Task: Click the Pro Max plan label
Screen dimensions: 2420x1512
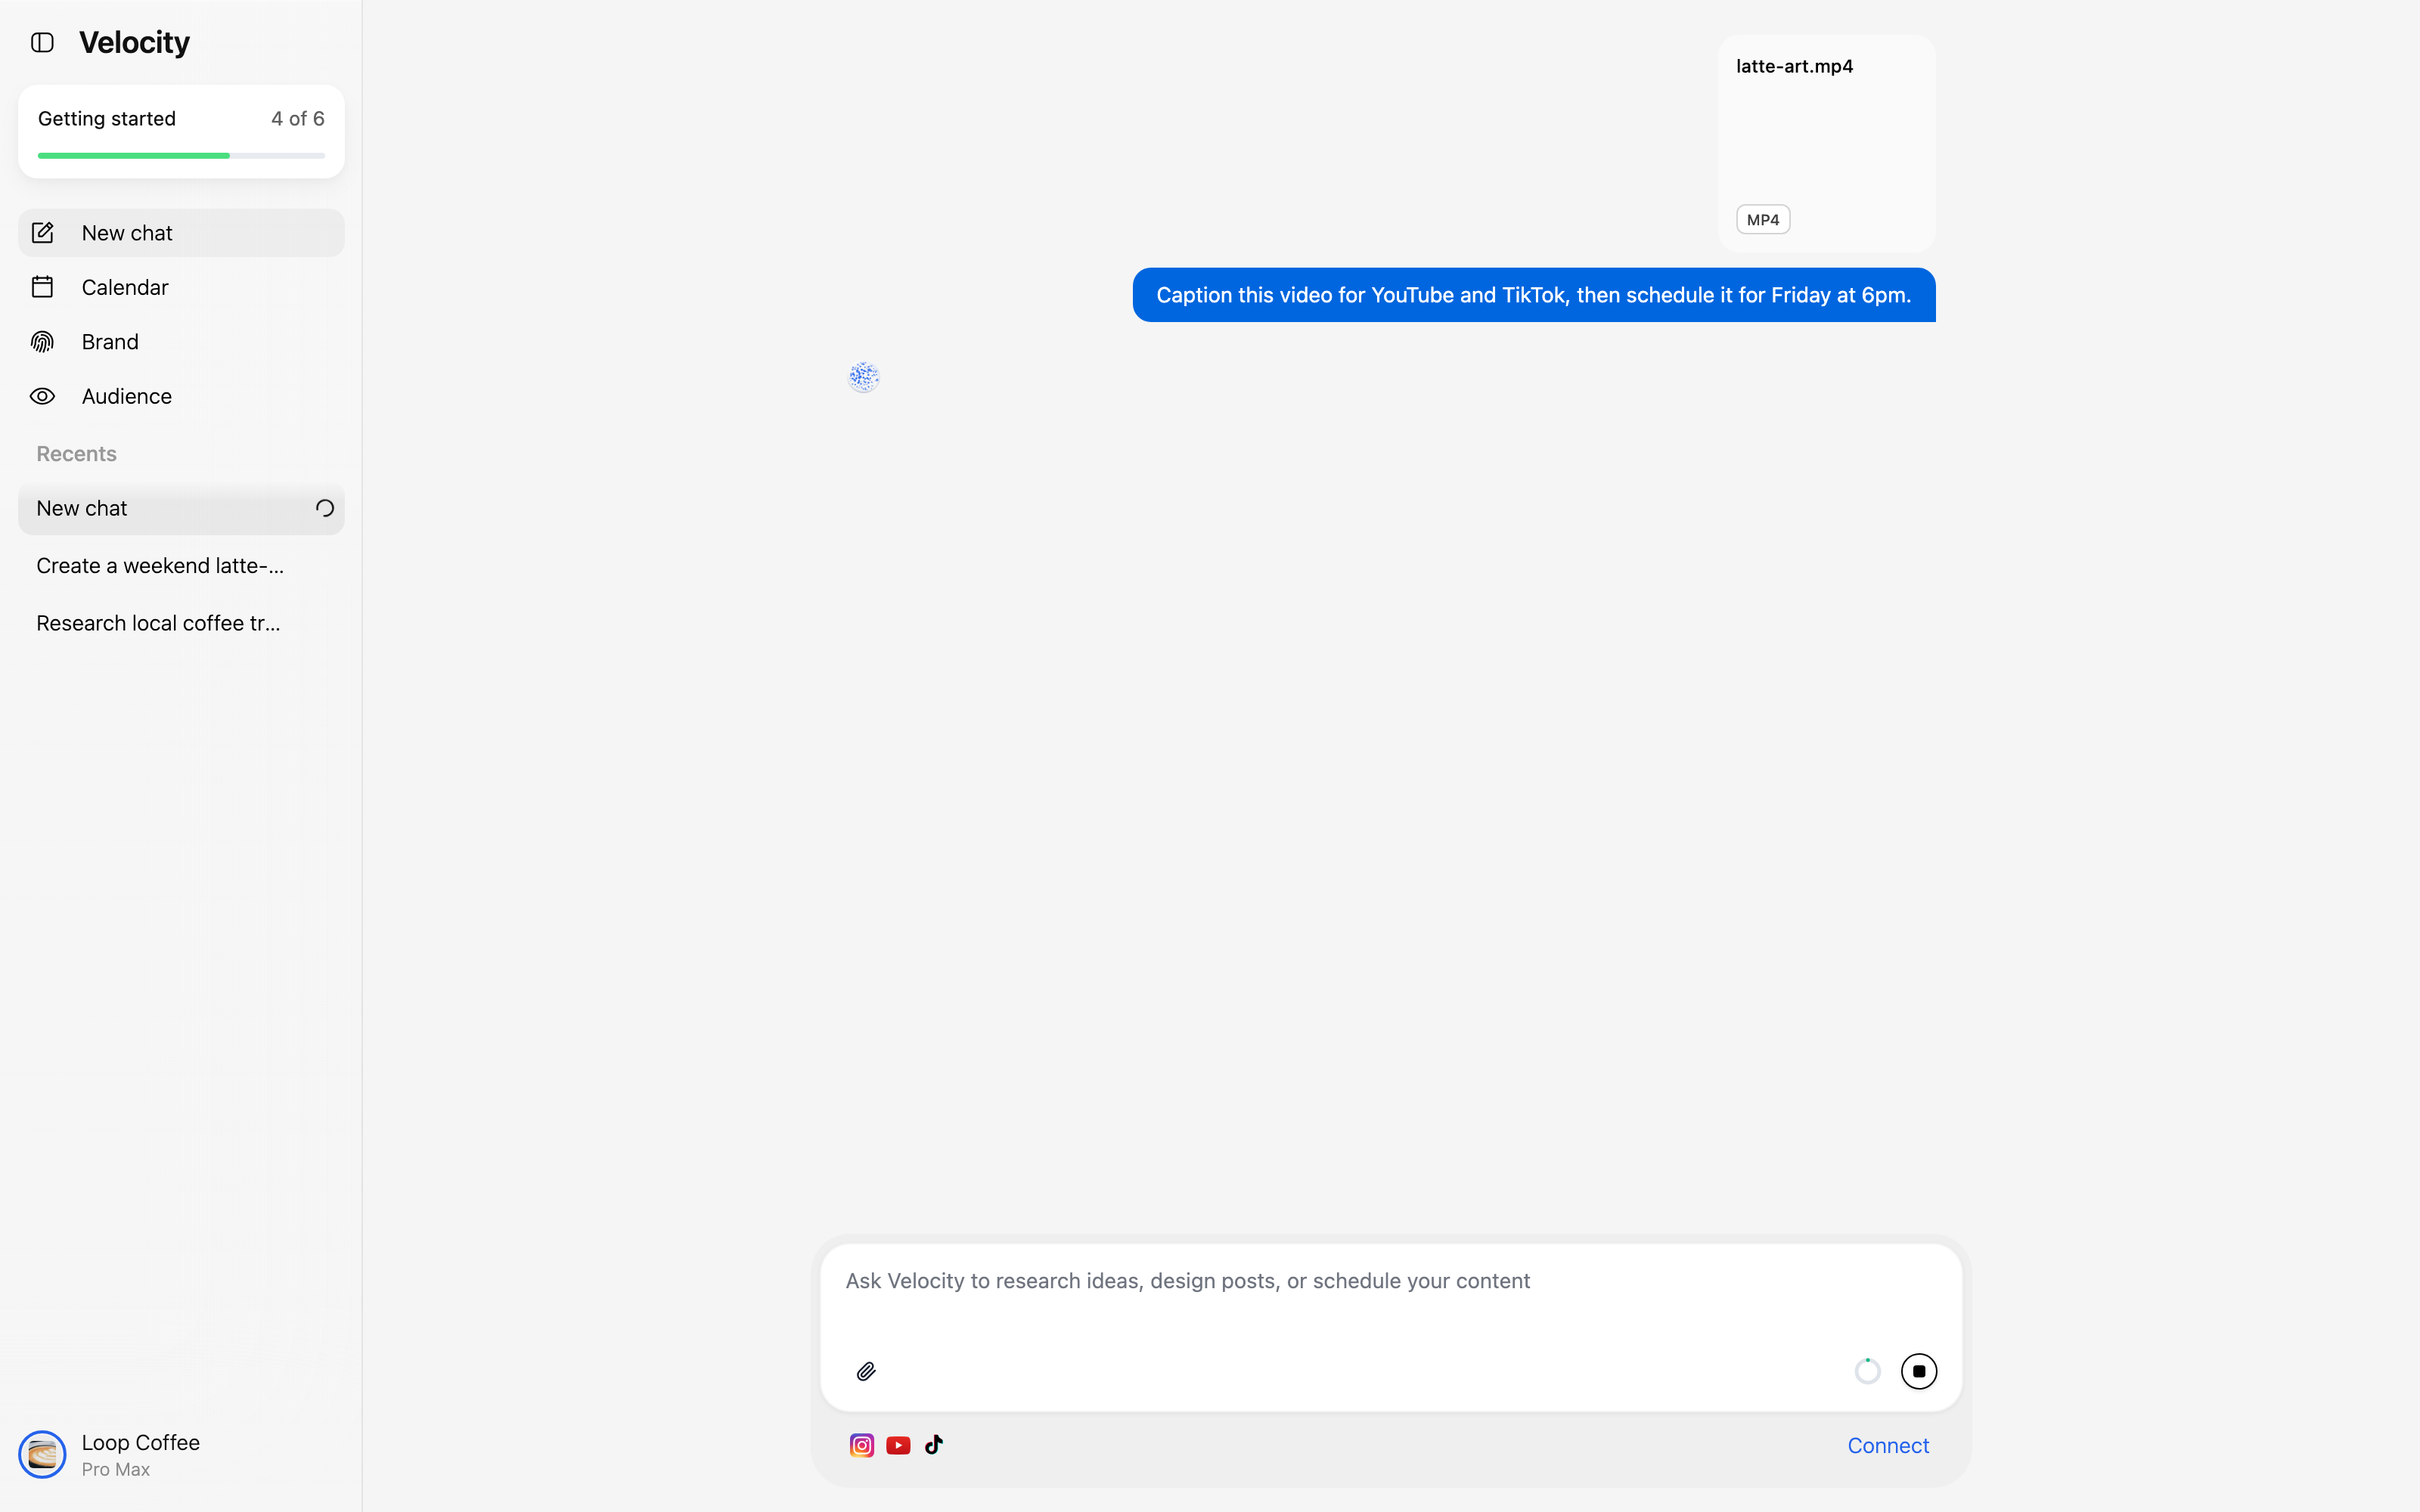Action: point(116,1470)
